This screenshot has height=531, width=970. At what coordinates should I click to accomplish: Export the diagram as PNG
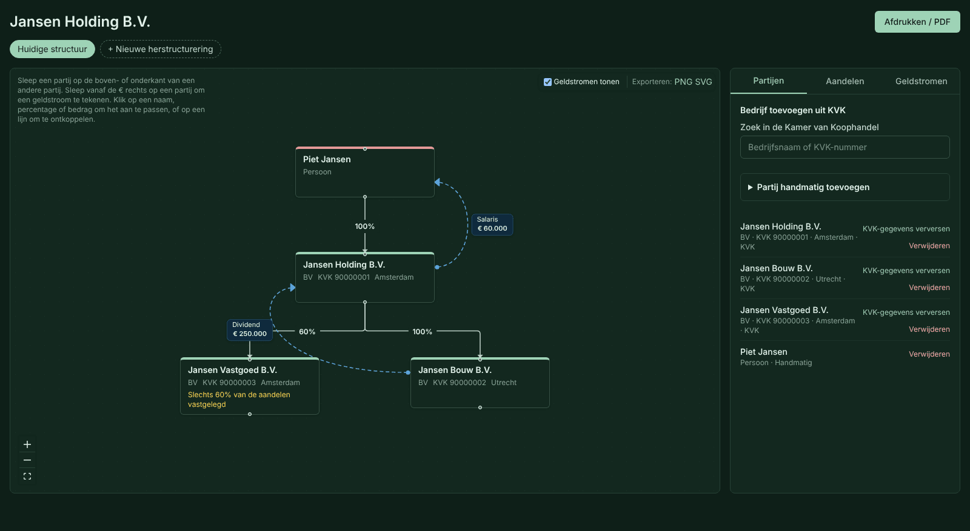click(x=683, y=82)
